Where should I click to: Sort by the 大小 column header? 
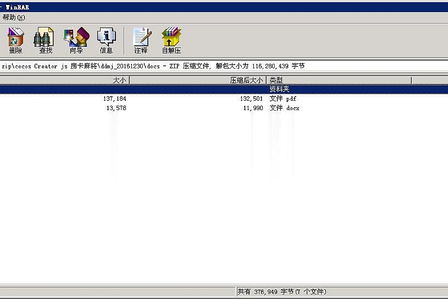(65, 80)
